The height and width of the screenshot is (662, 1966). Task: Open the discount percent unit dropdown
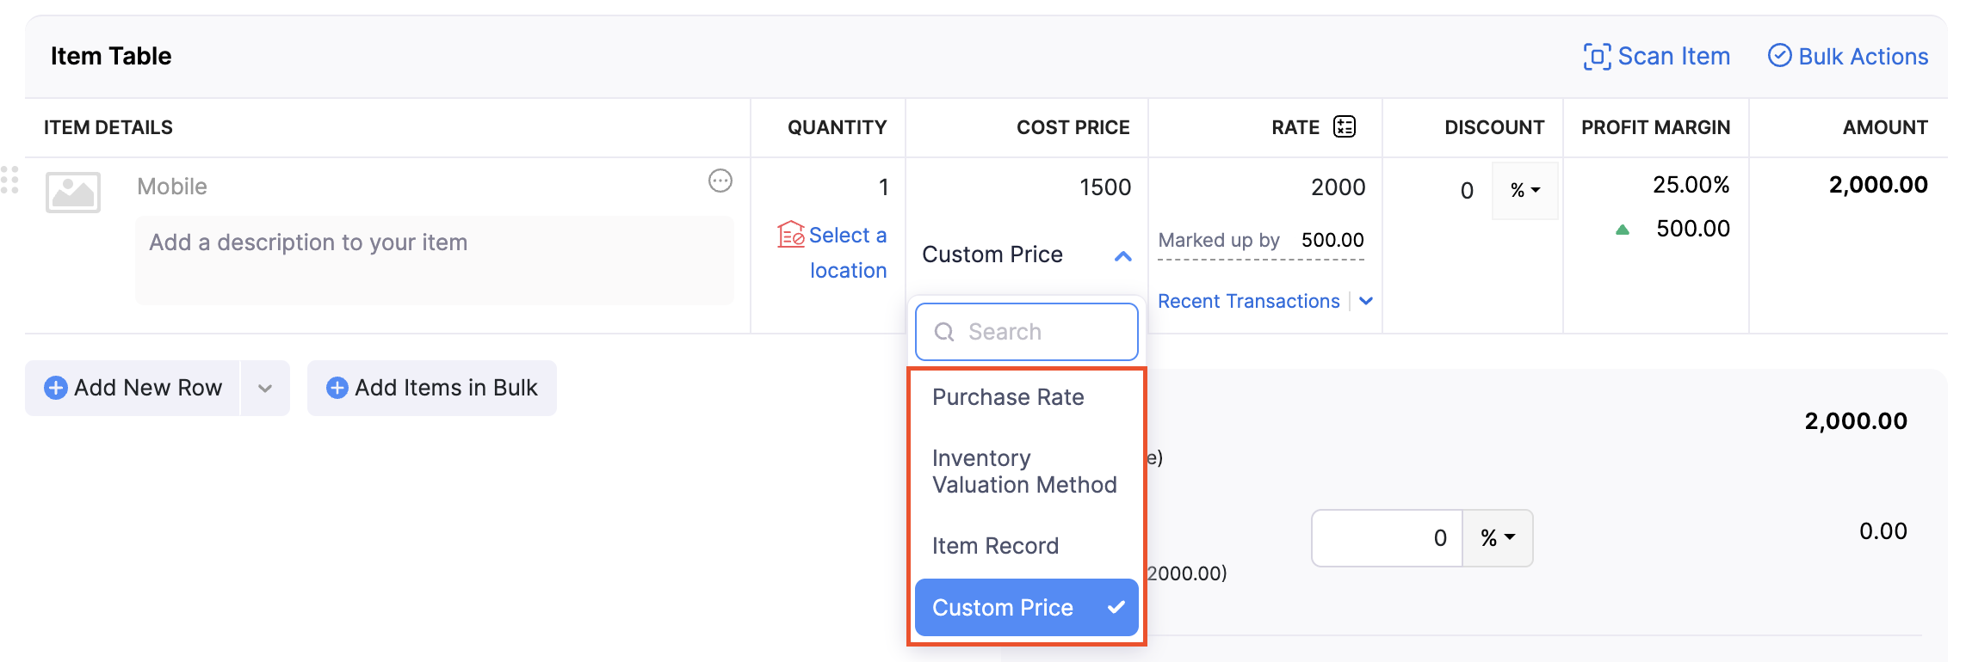tap(1524, 190)
